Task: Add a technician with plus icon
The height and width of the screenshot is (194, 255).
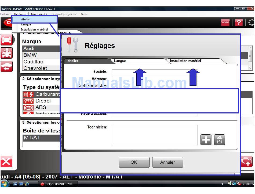Action: pos(206,139)
